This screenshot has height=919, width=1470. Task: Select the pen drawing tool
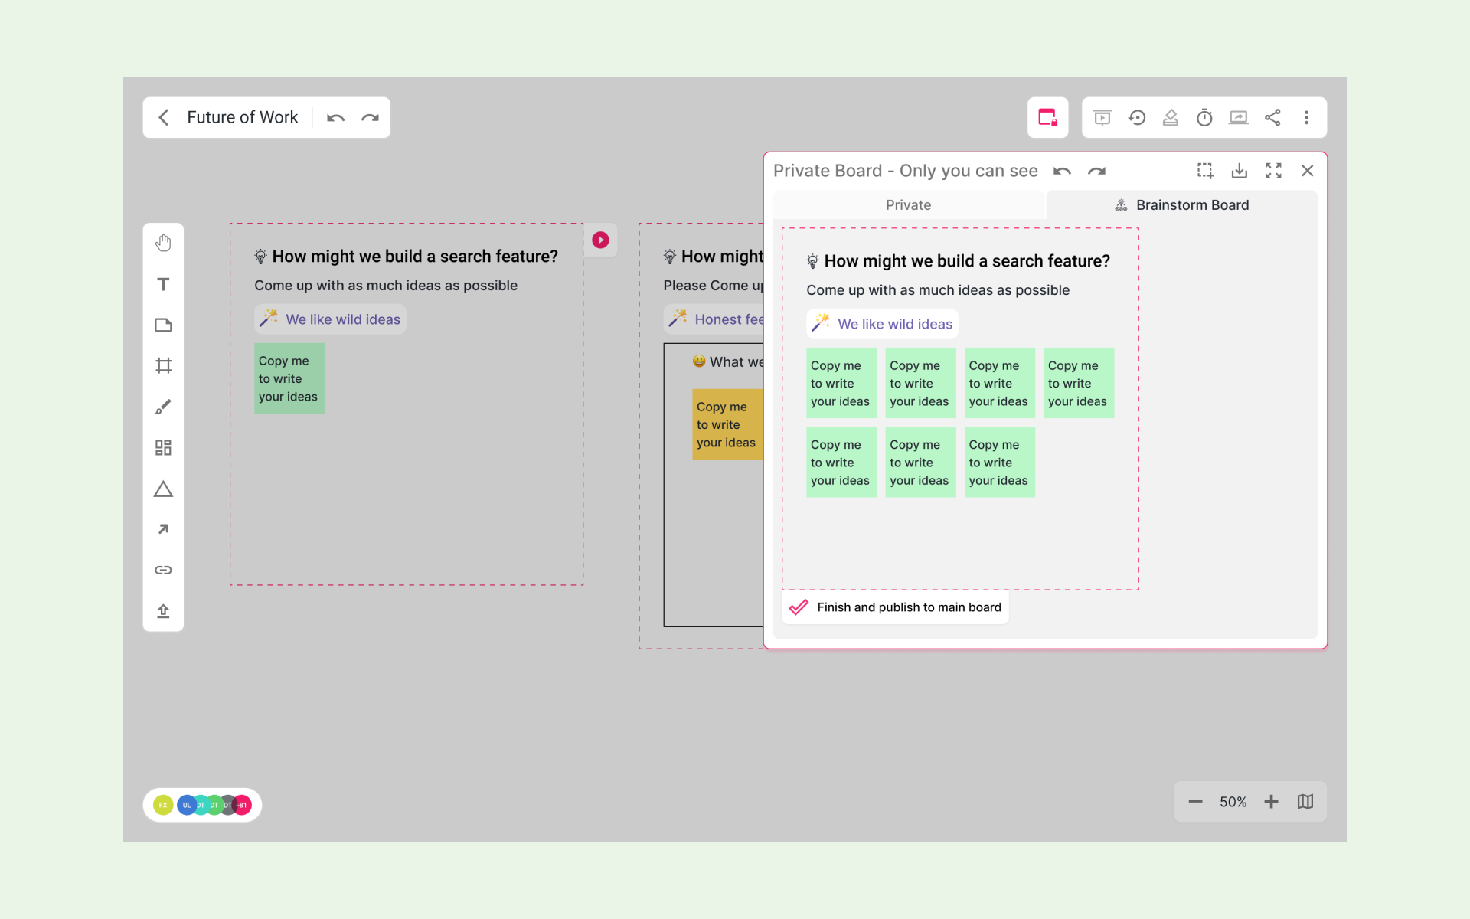163,407
